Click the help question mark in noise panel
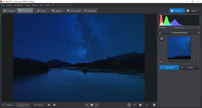The image size is (202, 108). tap(198, 33)
